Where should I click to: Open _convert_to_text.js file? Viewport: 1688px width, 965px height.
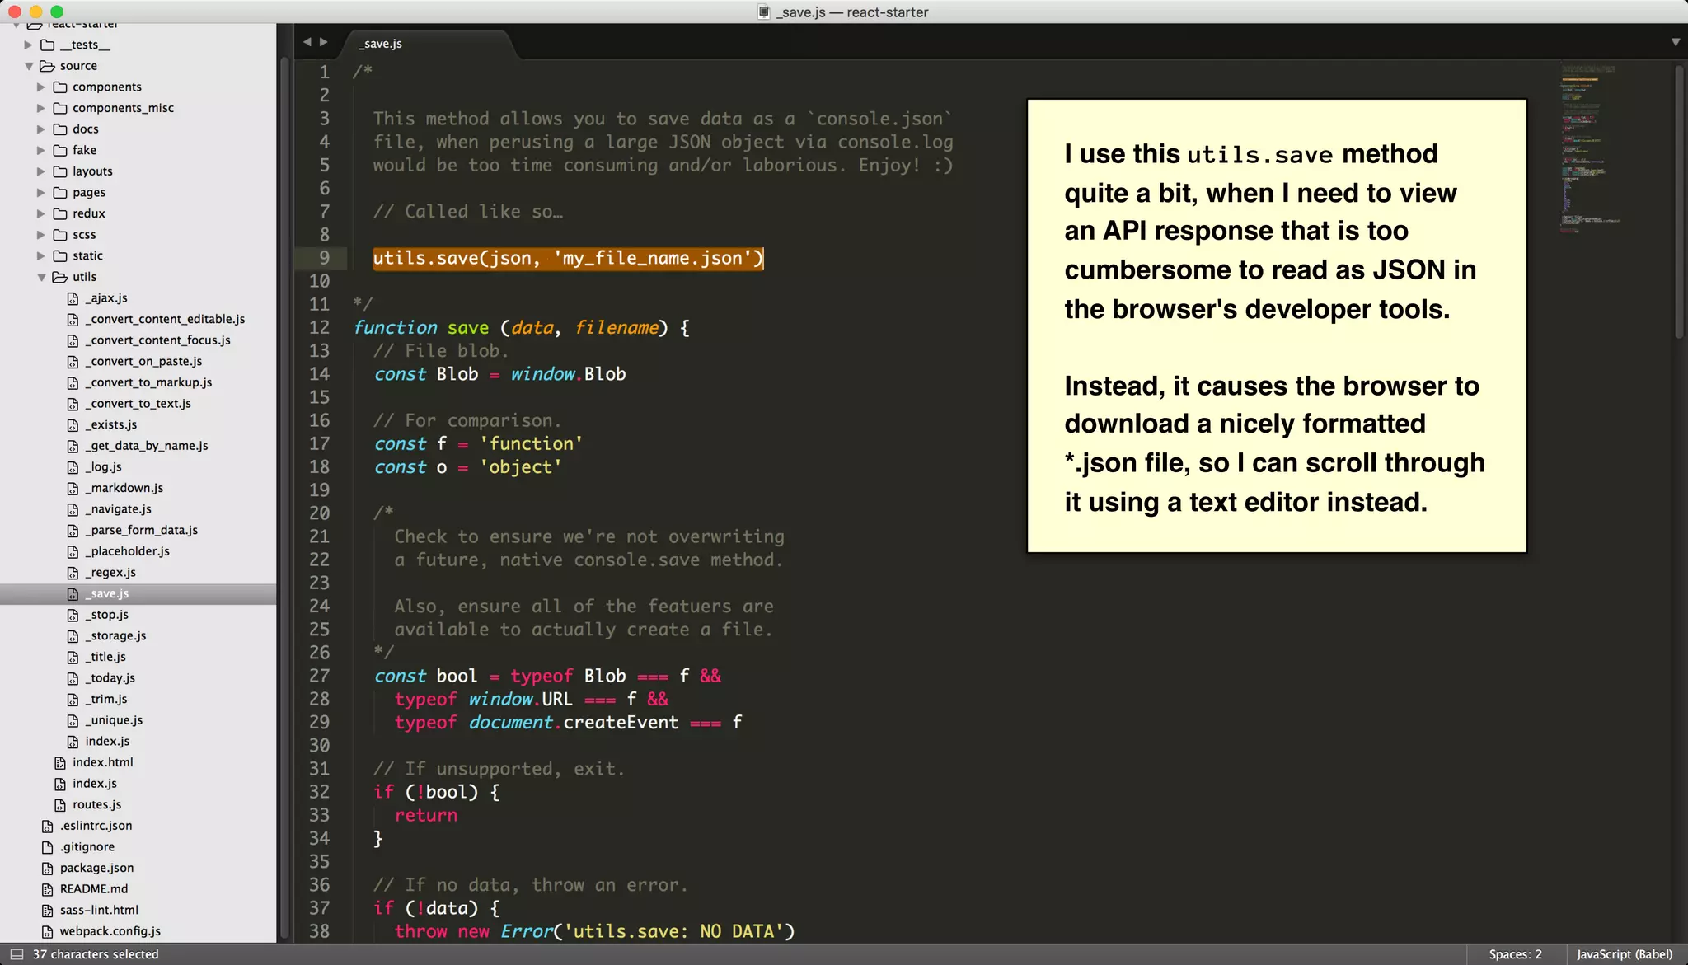[138, 404]
